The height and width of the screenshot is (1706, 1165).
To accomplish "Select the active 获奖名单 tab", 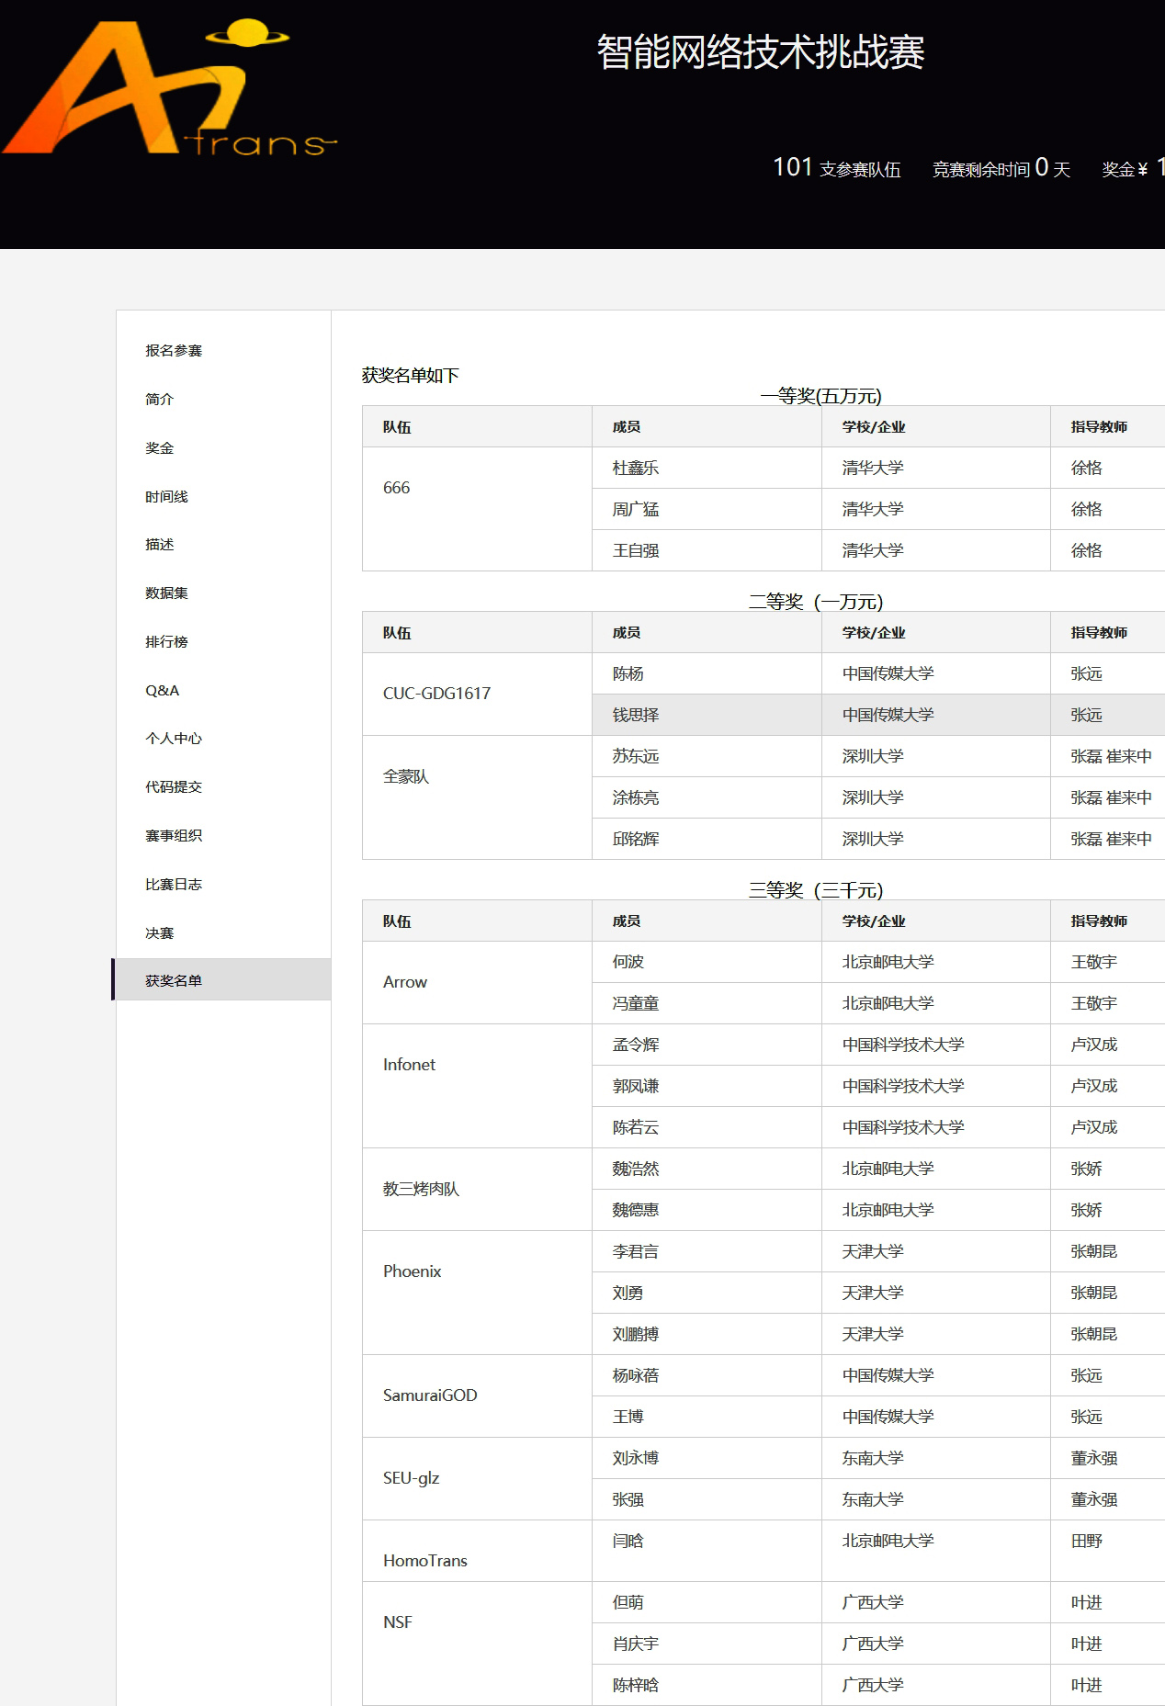I will [174, 981].
